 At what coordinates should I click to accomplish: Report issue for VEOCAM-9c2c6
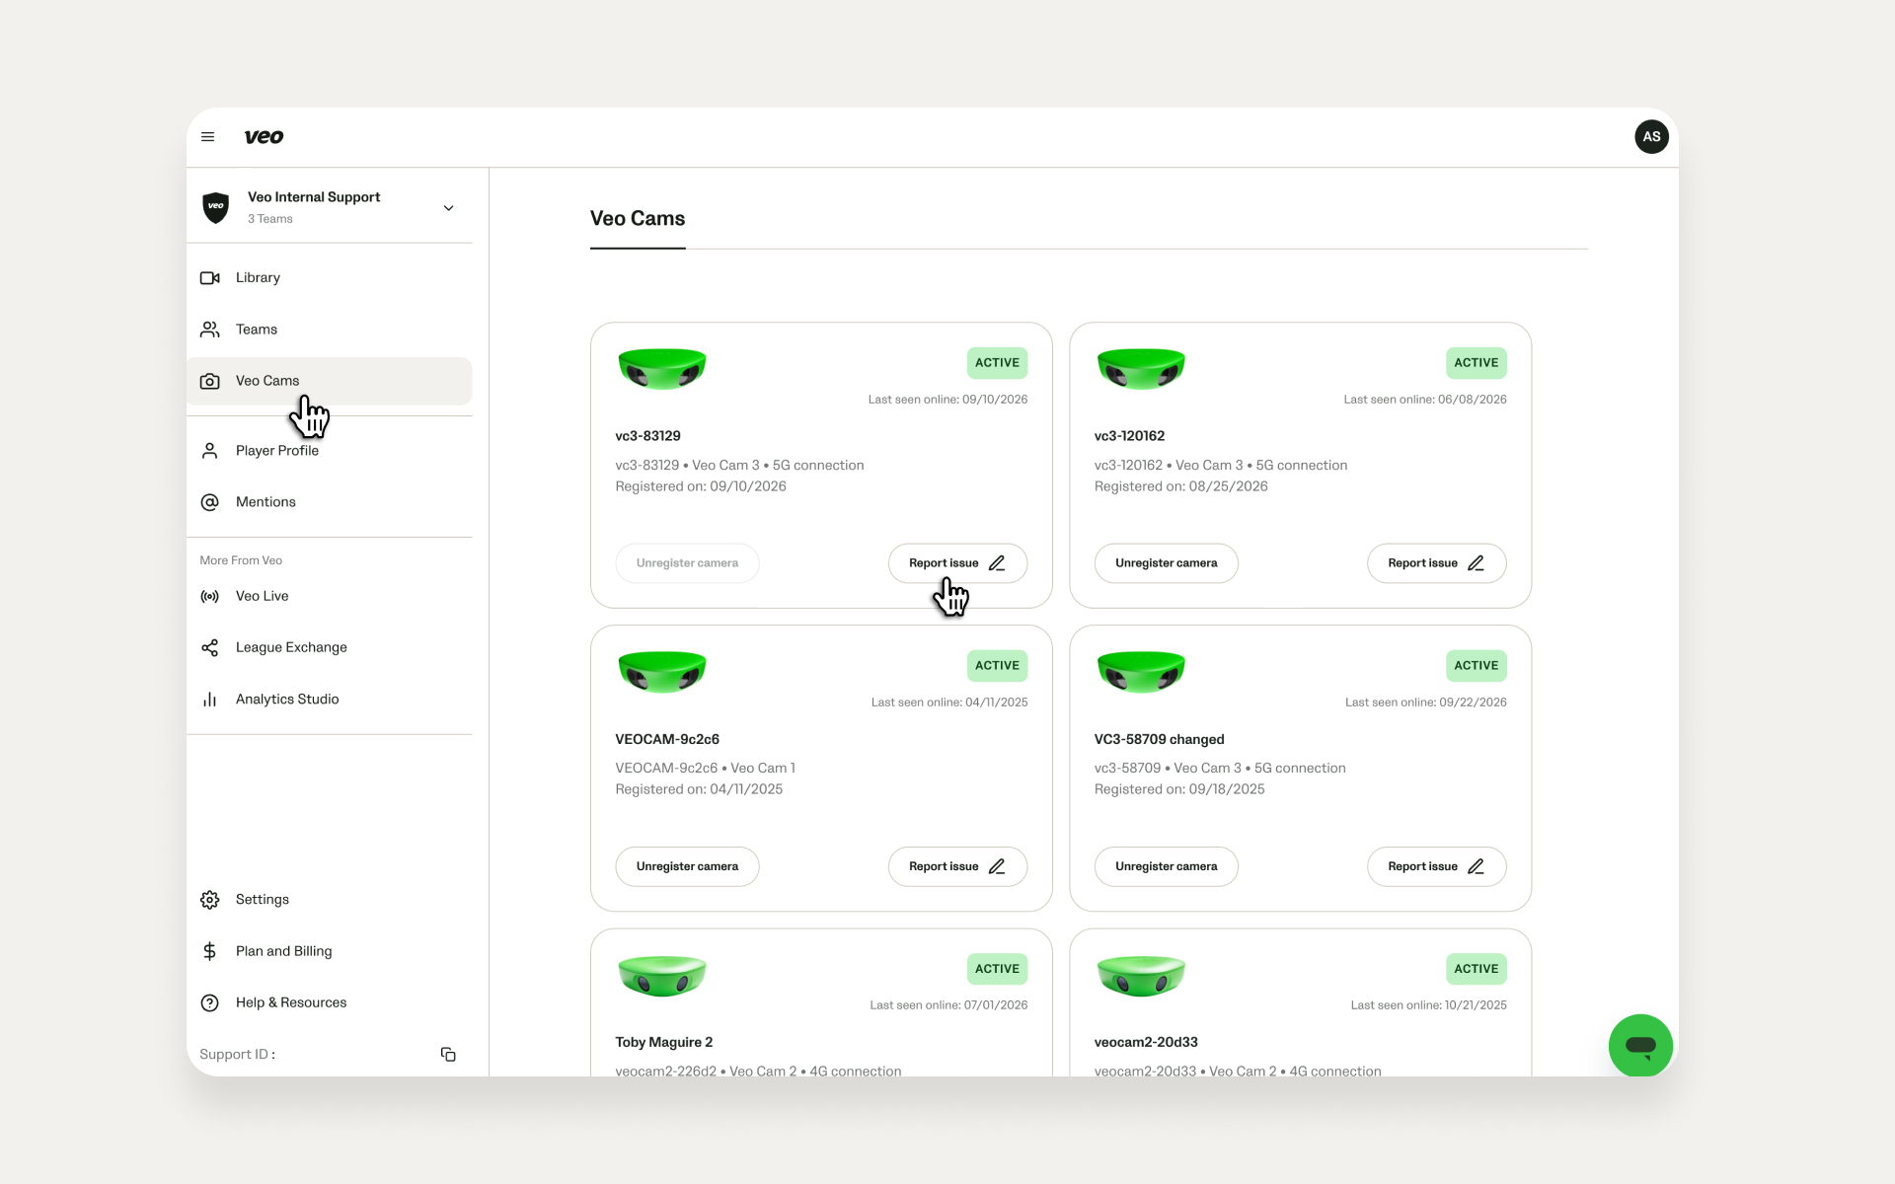[x=957, y=866]
